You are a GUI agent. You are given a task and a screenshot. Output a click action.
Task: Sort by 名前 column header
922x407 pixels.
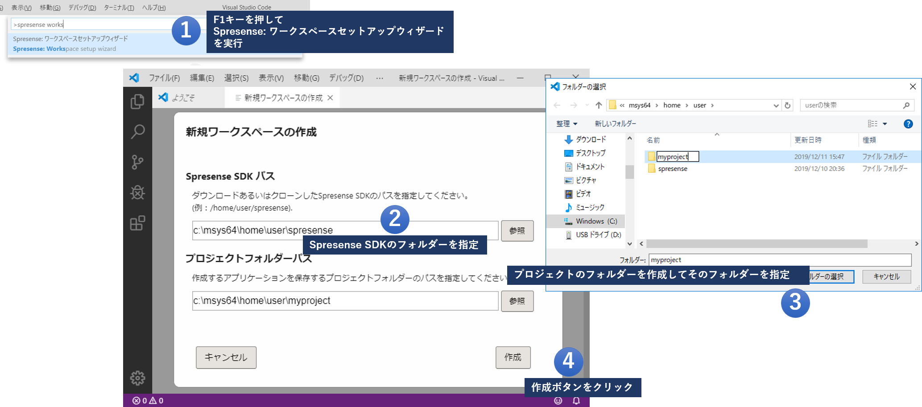pyautogui.click(x=653, y=140)
